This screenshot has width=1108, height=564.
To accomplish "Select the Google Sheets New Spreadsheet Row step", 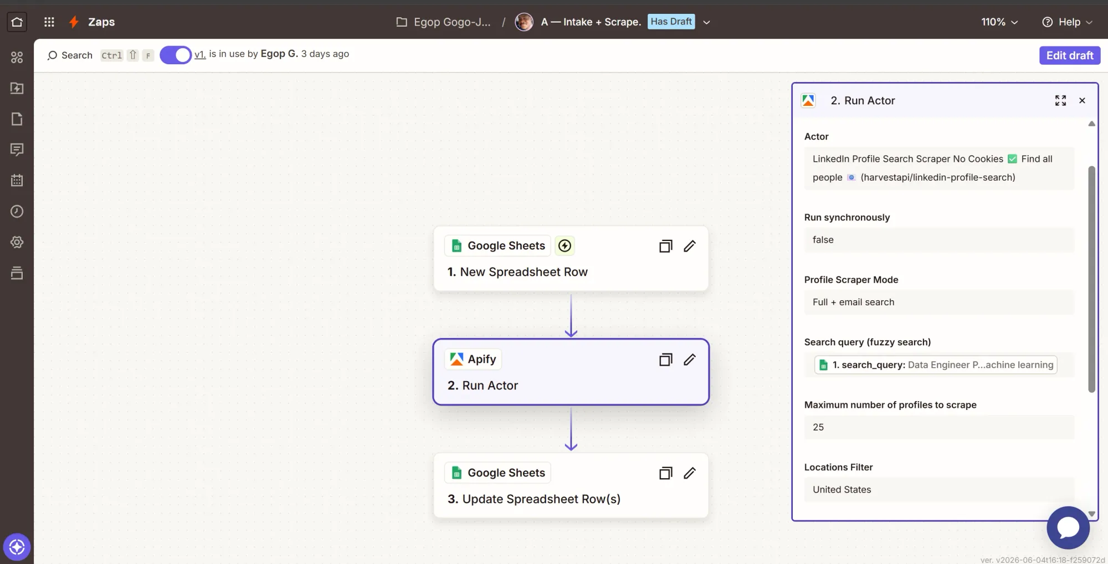I will click(x=571, y=258).
